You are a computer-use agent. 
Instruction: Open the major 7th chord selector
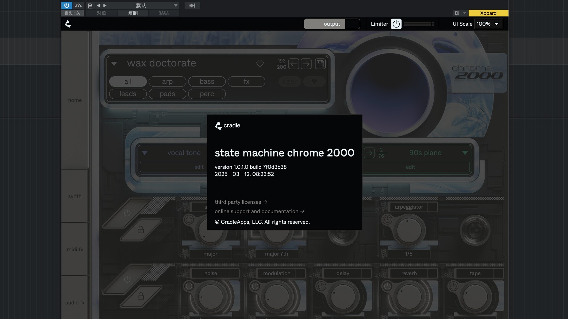click(x=277, y=254)
